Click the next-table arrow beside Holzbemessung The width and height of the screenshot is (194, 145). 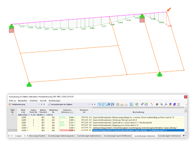pos(44,105)
